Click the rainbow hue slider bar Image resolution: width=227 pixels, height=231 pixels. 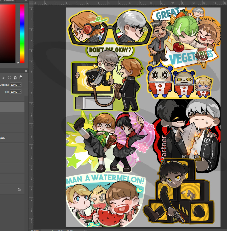pyautogui.click(x=22, y=32)
